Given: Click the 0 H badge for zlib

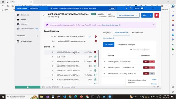Looking at the screenshot, I should (152, 73).
